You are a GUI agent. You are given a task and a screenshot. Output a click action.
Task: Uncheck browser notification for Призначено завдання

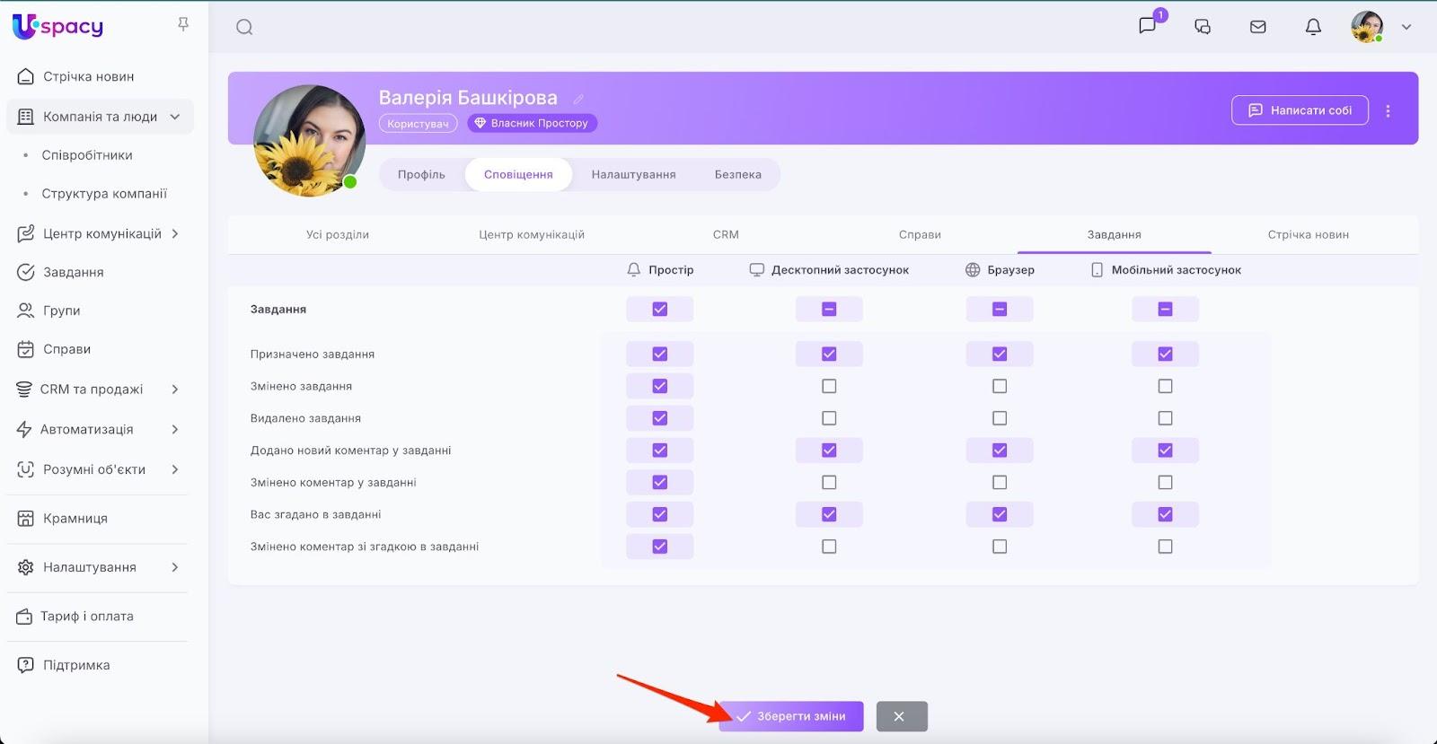pos(999,354)
